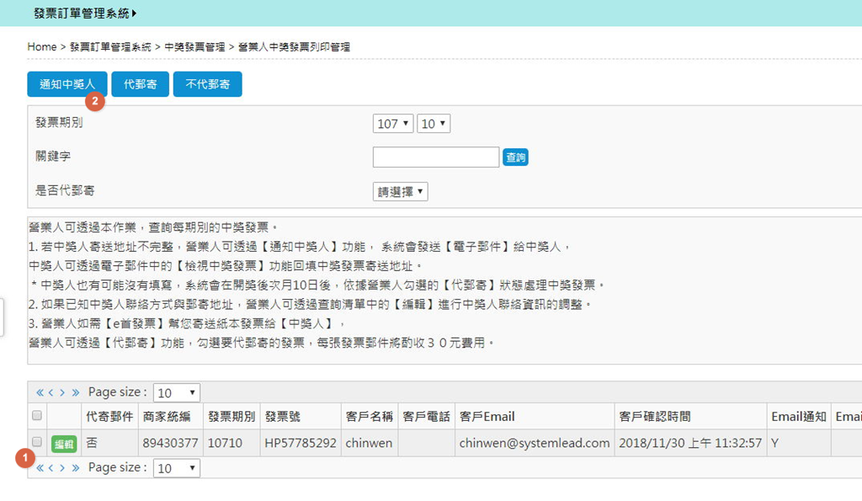This screenshot has height=501, width=862.
Task: Select the 89430377 merchant ID cell
Action: click(170, 443)
